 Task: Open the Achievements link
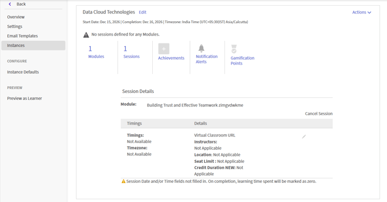coord(171,58)
